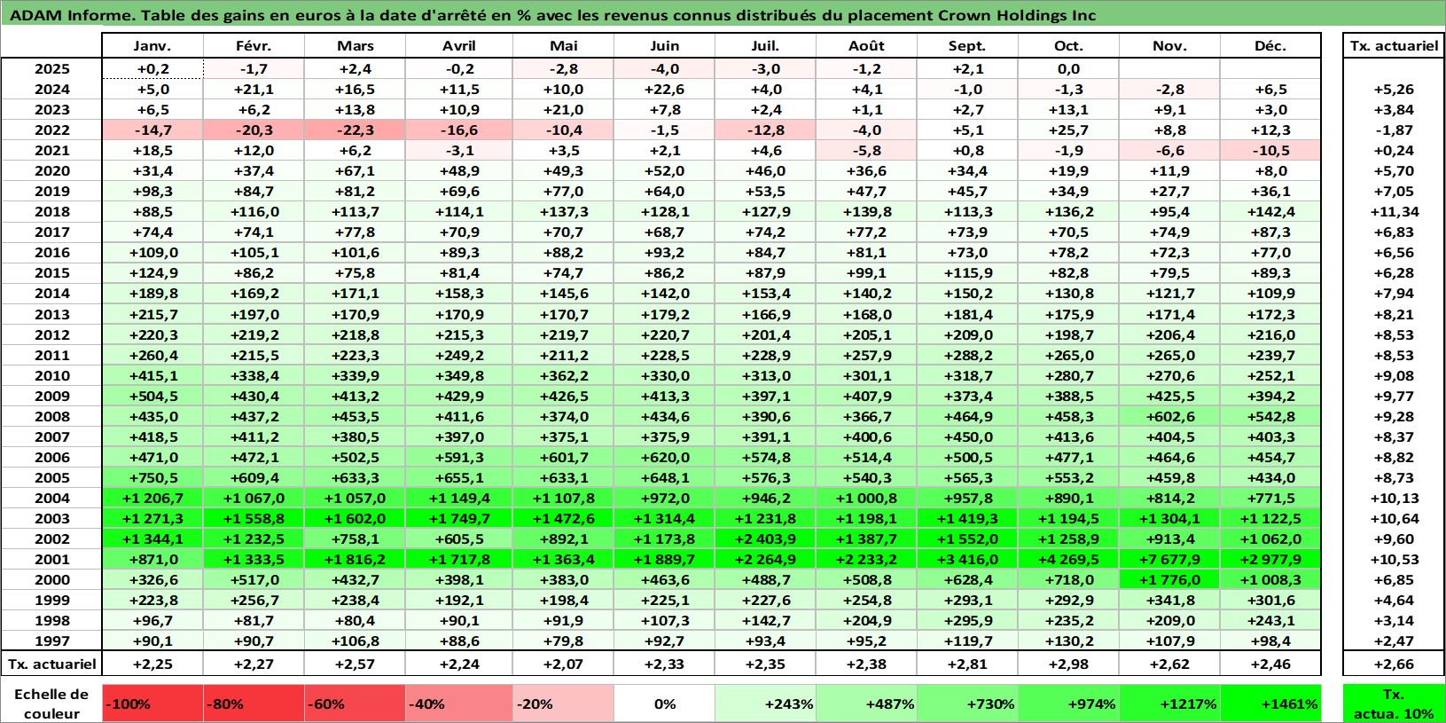Select the 2025 year row label

point(51,69)
